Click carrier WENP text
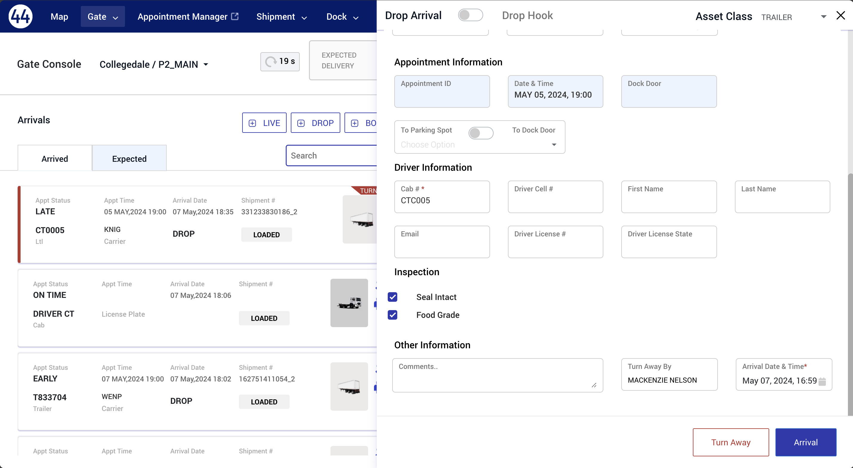Screen dimensions: 853x468 [x=112, y=396]
